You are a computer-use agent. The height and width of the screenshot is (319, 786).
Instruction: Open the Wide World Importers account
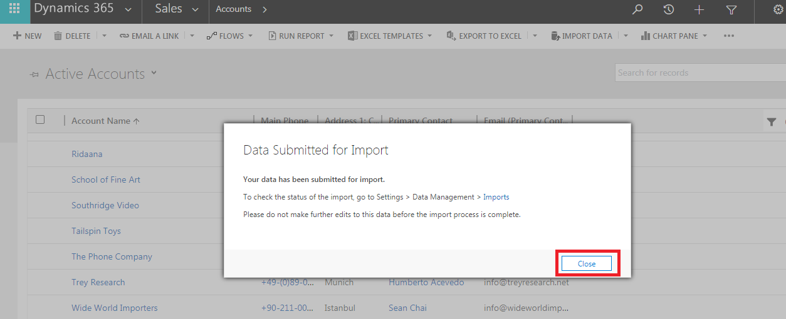coord(115,308)
